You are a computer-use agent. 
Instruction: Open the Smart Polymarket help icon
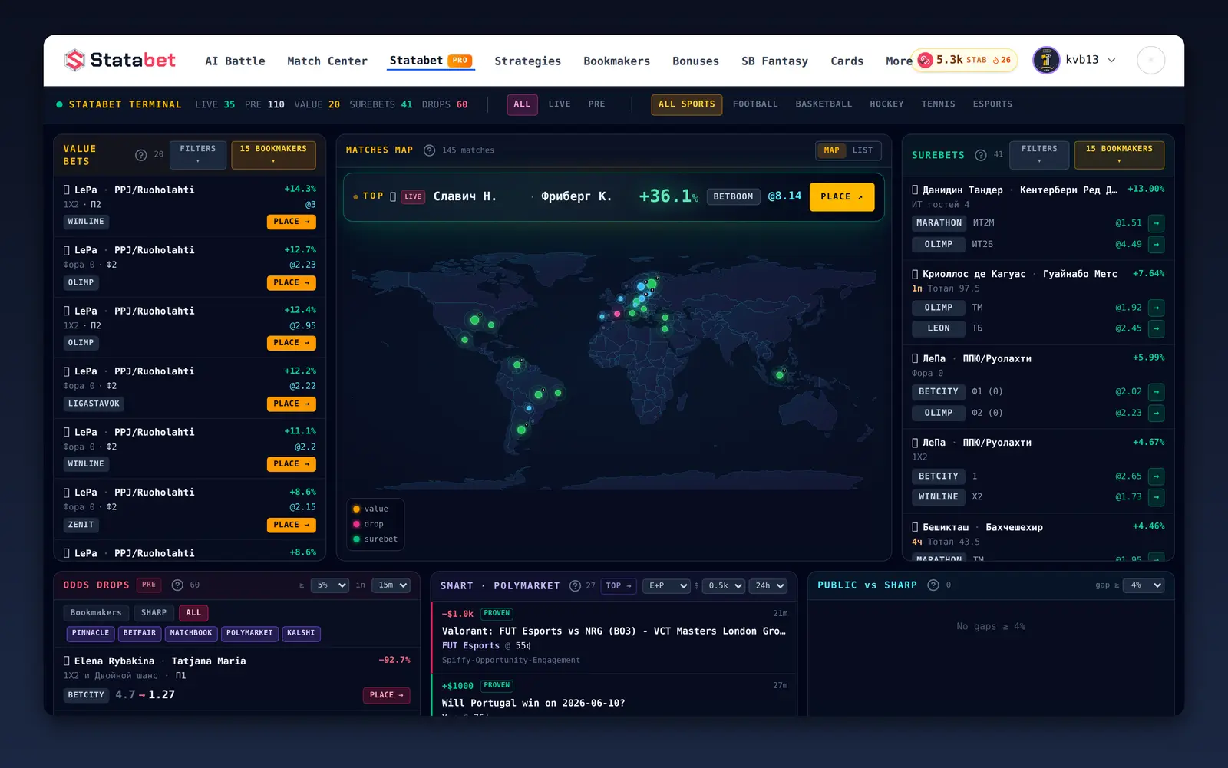(x=575, y=586)
